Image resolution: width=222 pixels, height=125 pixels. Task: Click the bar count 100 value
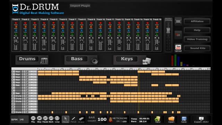pyautogui.click(x=102, y=119)
